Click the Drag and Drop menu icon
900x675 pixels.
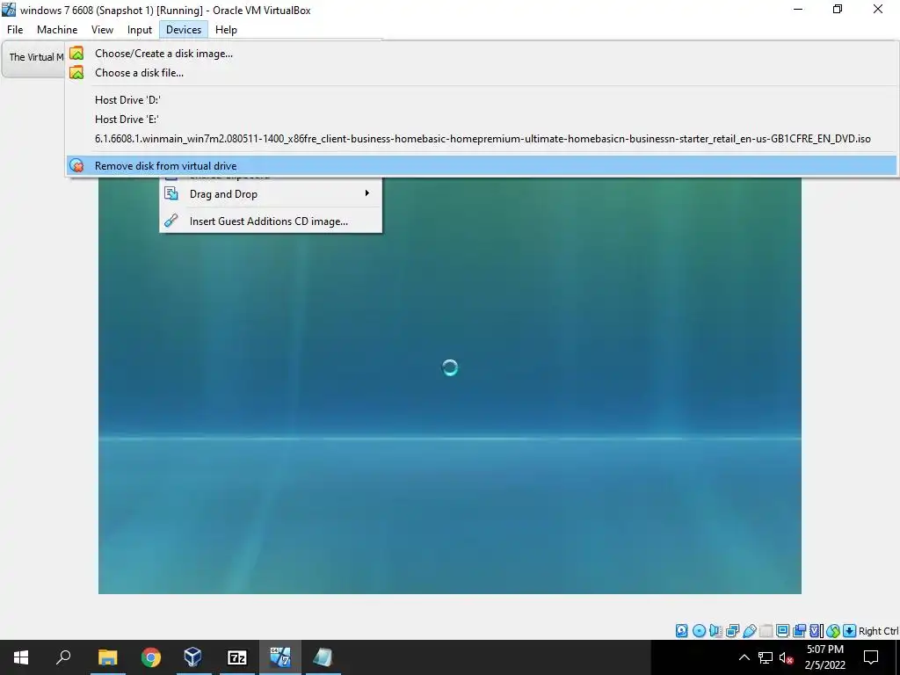[171, 193]
